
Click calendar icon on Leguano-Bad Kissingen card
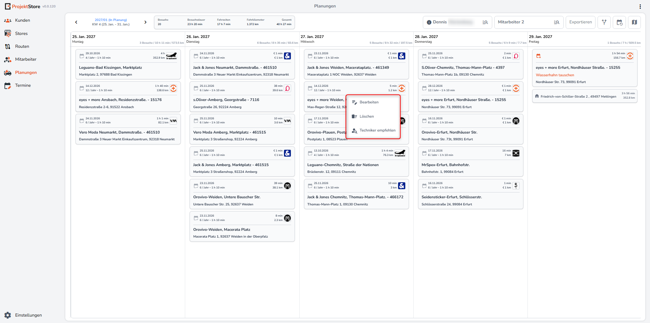click(x=82, y=56)
